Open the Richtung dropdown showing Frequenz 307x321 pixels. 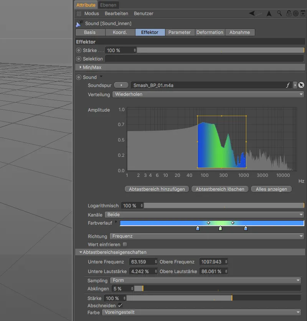tap(207, 236)
